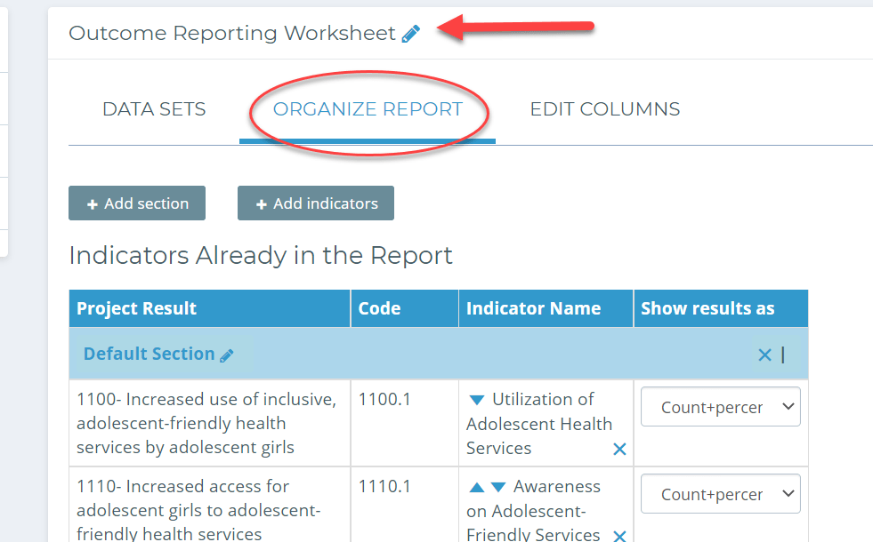Click the Add section button
873x542 pixels.
pyautogui.click(x=137, y=203)
